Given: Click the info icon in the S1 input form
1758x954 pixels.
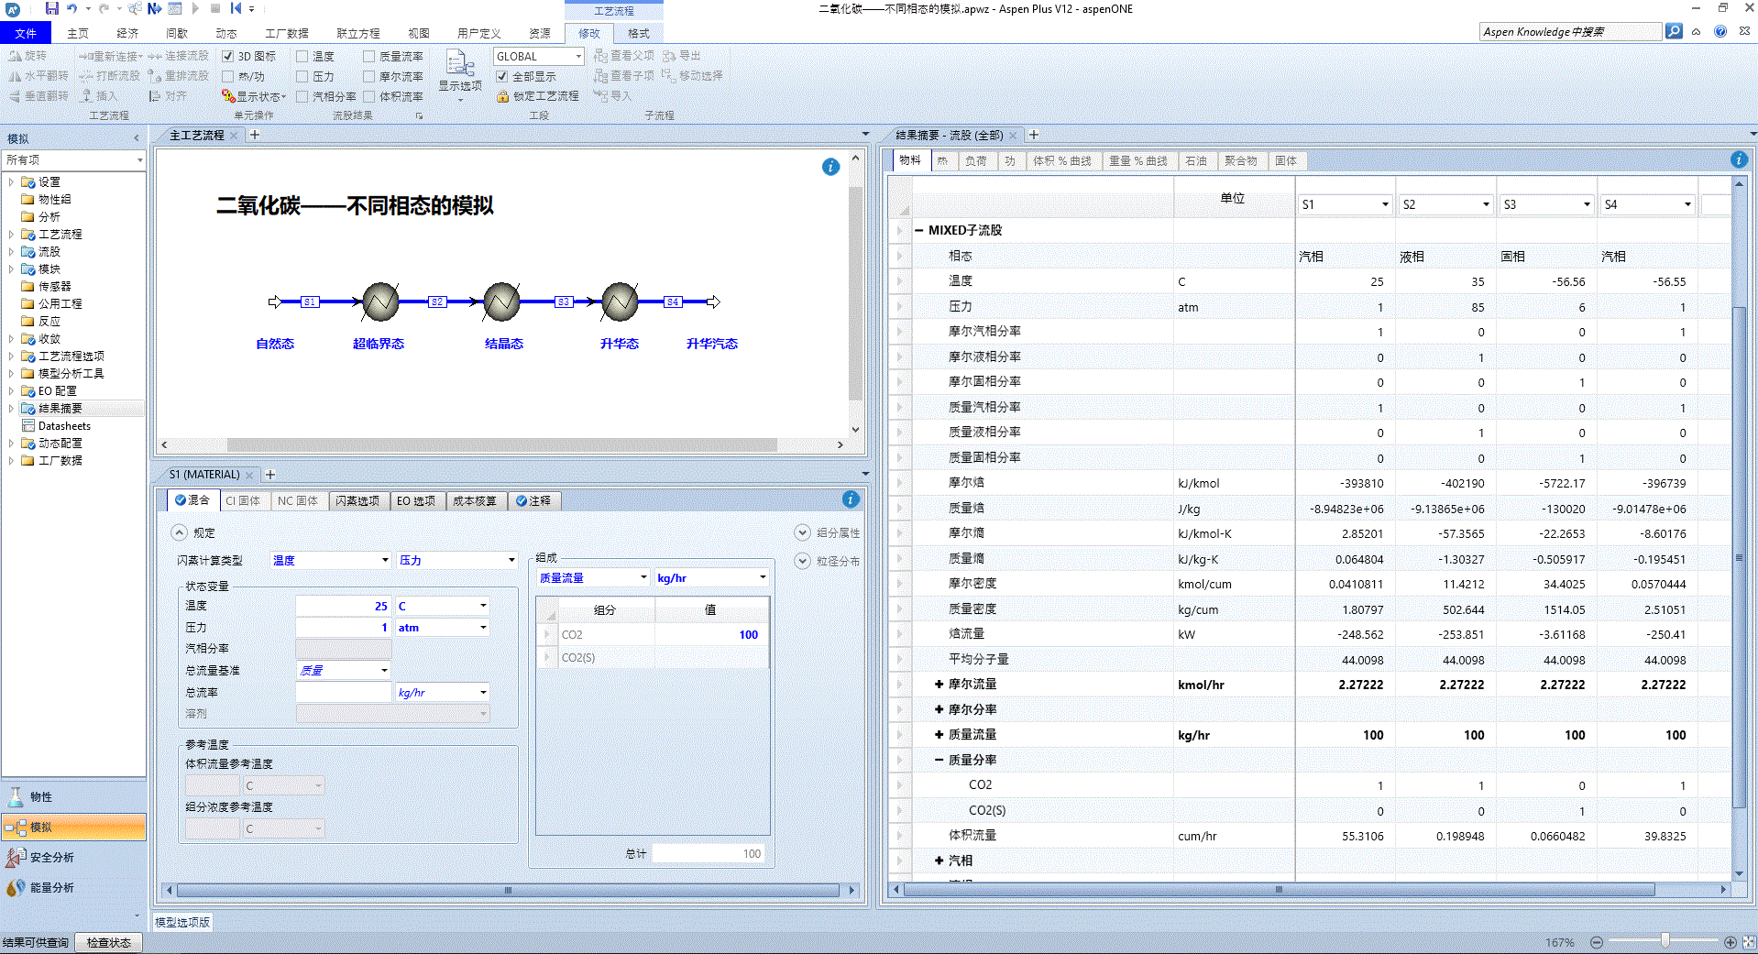Looking at the screenshot, I should [x=851, y=499].
